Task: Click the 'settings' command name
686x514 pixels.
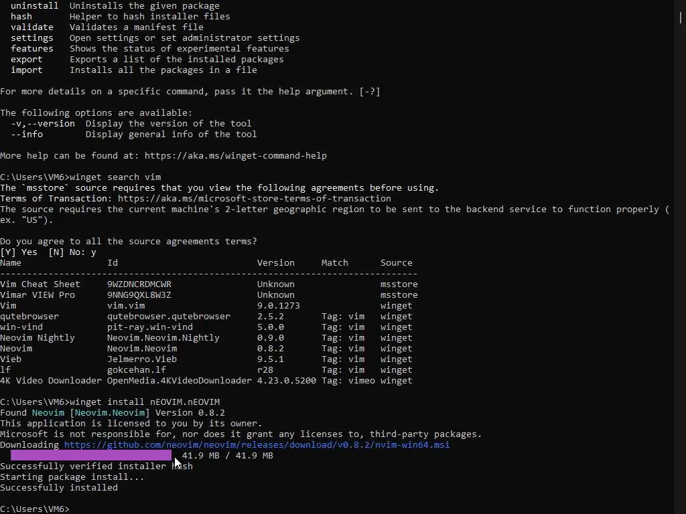Action: click(32, 37)
